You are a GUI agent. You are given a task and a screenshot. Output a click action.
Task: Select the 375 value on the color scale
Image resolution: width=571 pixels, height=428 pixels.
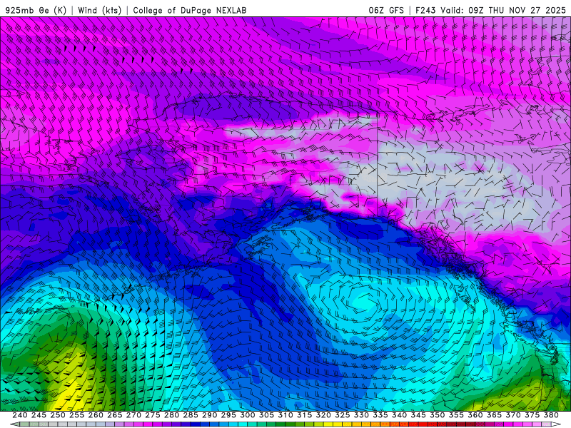pos(532,415)
